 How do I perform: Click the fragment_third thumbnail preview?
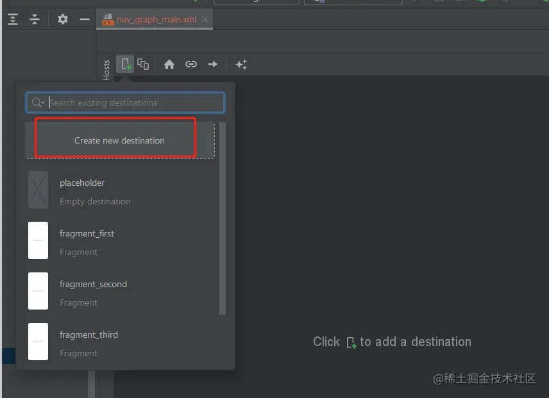[38, 342]
